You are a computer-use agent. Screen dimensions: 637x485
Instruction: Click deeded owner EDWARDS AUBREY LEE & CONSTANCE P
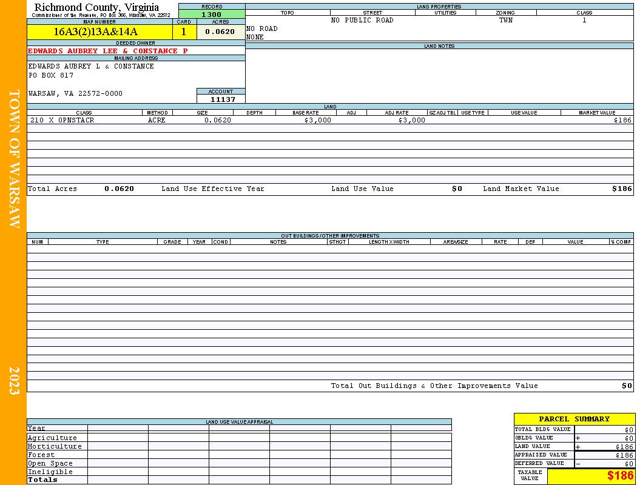[x=108, y=51]
